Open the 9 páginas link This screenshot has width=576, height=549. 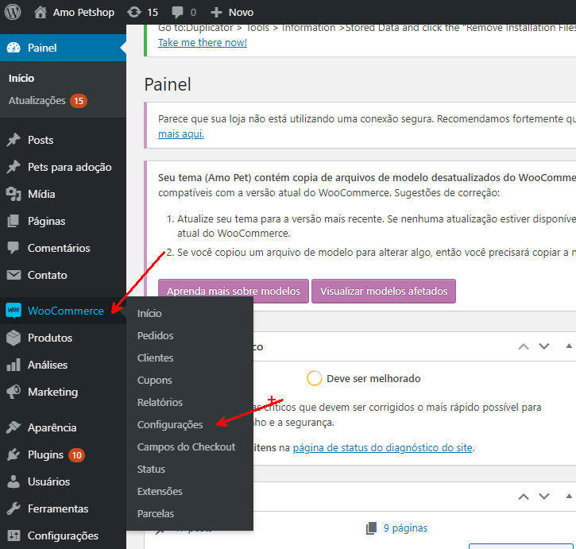(404, 528)
